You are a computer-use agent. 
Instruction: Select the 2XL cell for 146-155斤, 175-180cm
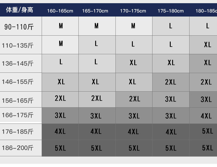[x=171, y=82]
